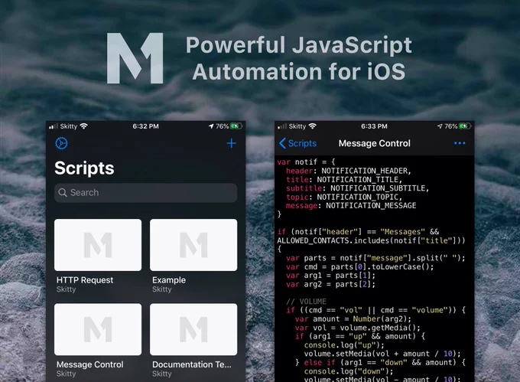Click the '// VOLUME' comment line
520x382 pixels.
click(x=306, y=302)
